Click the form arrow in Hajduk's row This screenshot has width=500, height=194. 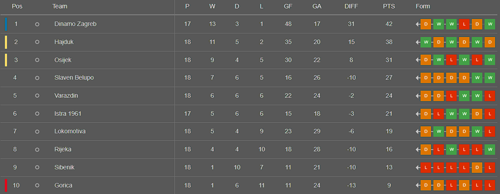tap(417, 42)
